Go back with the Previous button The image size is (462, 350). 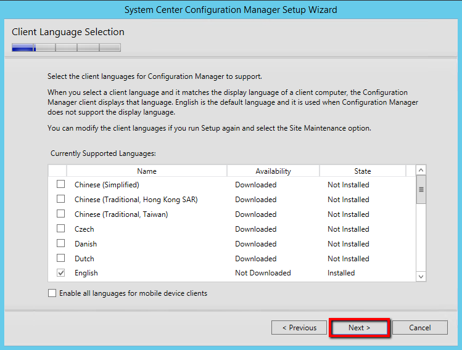pos(299,328)
